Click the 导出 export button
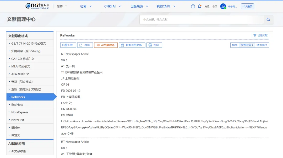The height and width of the screenshot is (158, 283). (85, 45)
